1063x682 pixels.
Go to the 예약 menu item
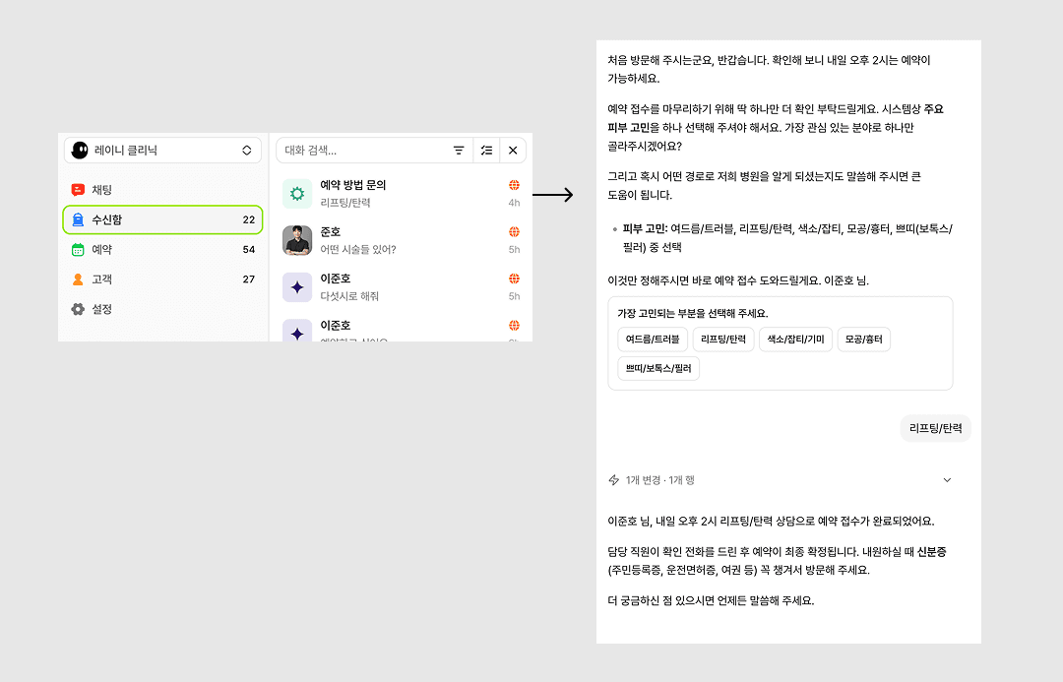point(162,250)
